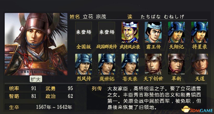Screen dimensions: 214x114
Task: Choose the 革新 portrait
Action: [176, 64]
